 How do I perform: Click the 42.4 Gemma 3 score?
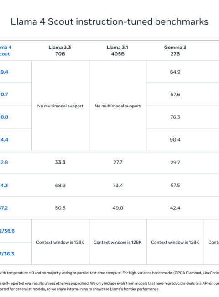[x=175, y=208]
